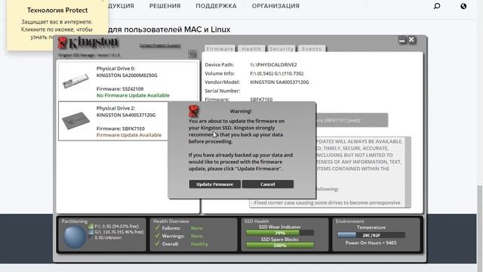
Task: Click the Failures checkmark icon
Action: coord(157,227)
